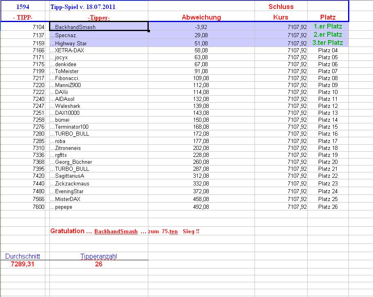Click the 'Platz' column header
This screenshot has width=373, height=297.
pyautogui.click(x=327, y=17)
